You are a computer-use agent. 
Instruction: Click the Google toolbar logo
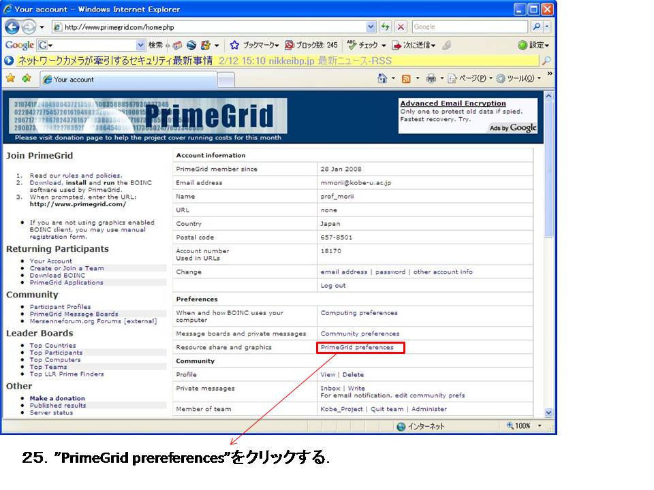pos(19,45)
